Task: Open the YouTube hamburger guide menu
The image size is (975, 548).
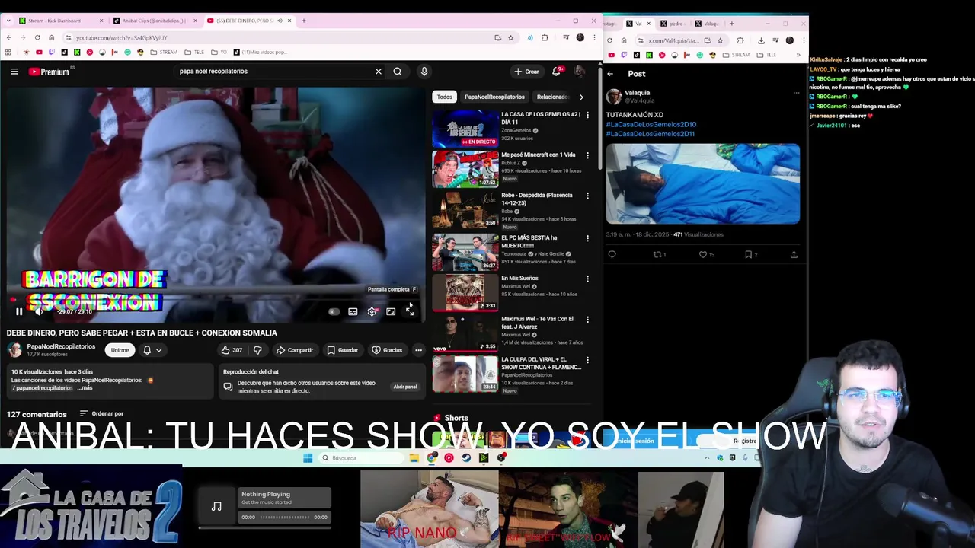Action: 14,72
